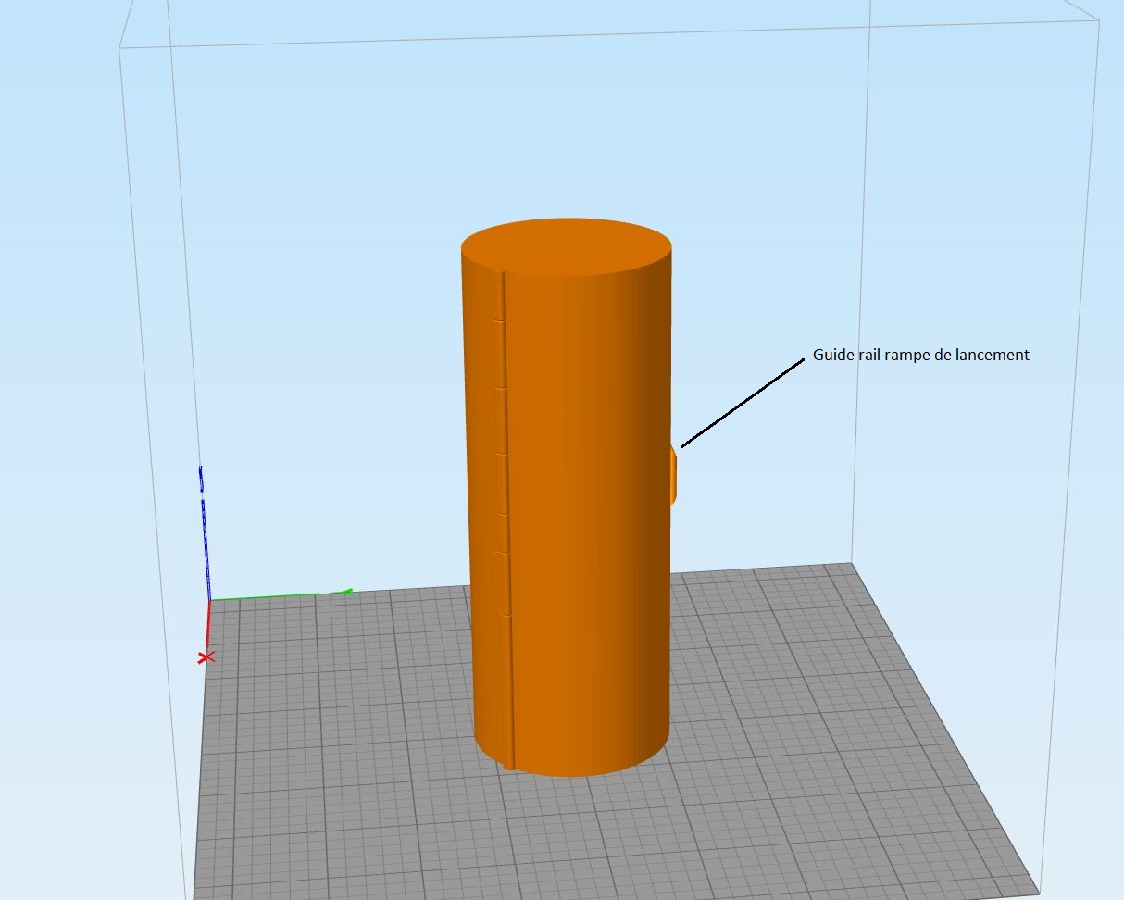Click the short red axis line segment
Viewport: 1124px width, 900px height.
point(208,625)
